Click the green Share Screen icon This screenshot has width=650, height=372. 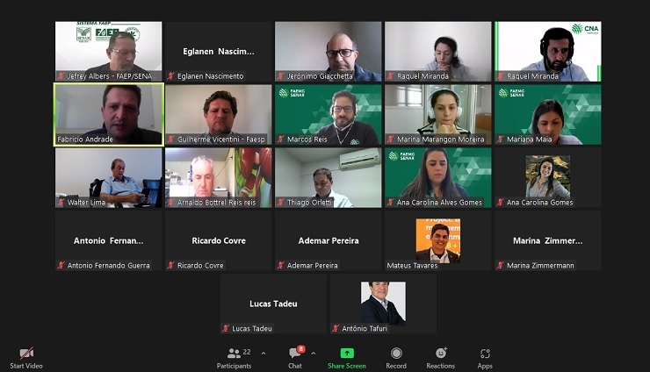347,353
